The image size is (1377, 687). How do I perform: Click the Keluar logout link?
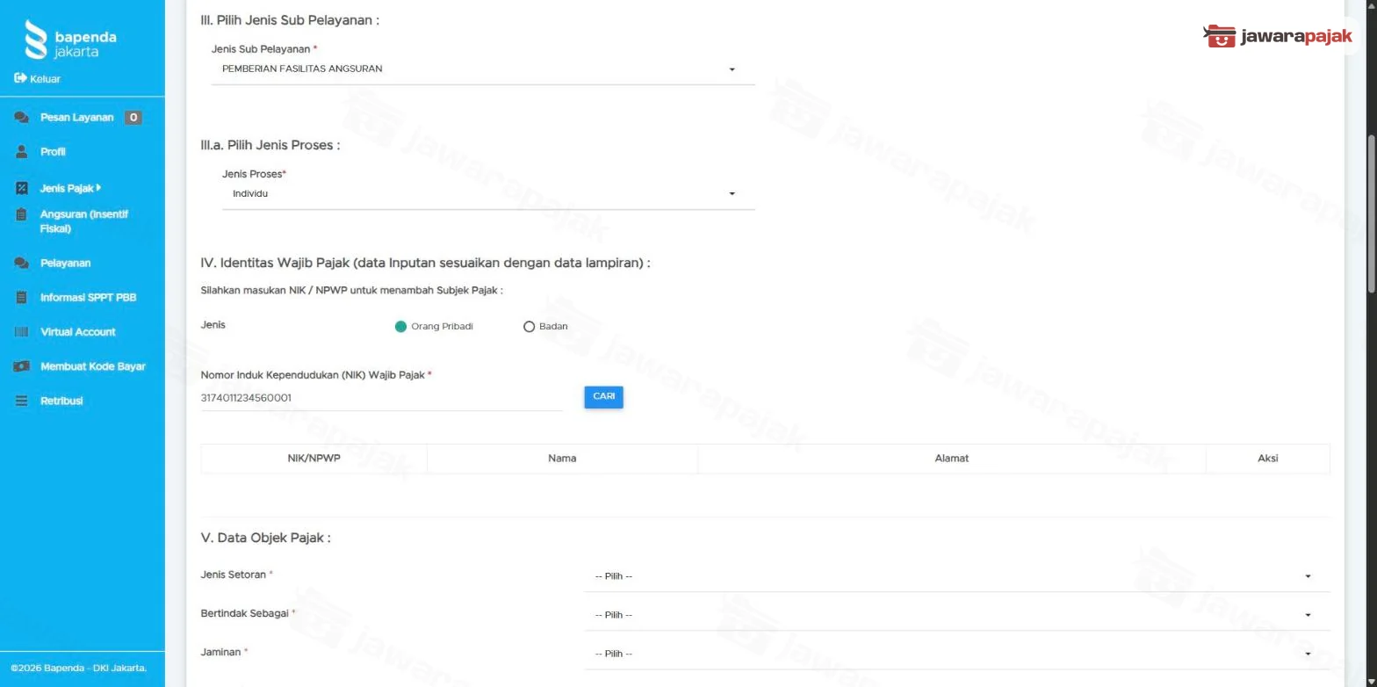pyautogui.click(x=45, y=79)
